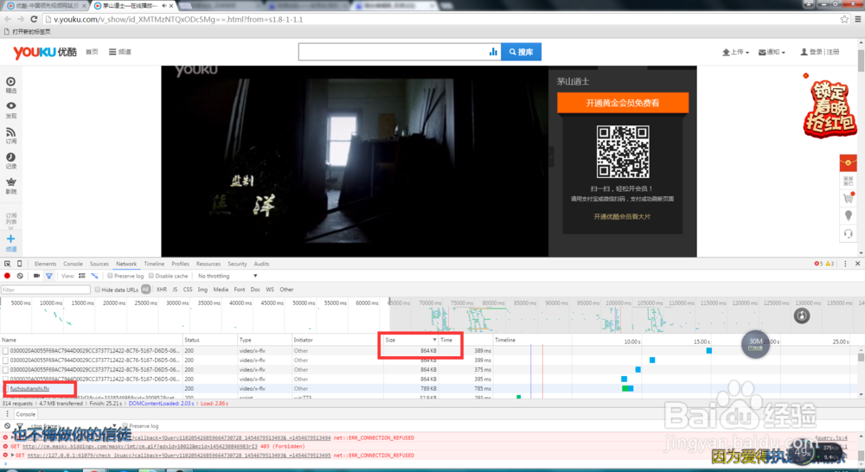Tick the checkbox beside fuchoutianshi.flv
865x472 pixels.
click(5, 389)
